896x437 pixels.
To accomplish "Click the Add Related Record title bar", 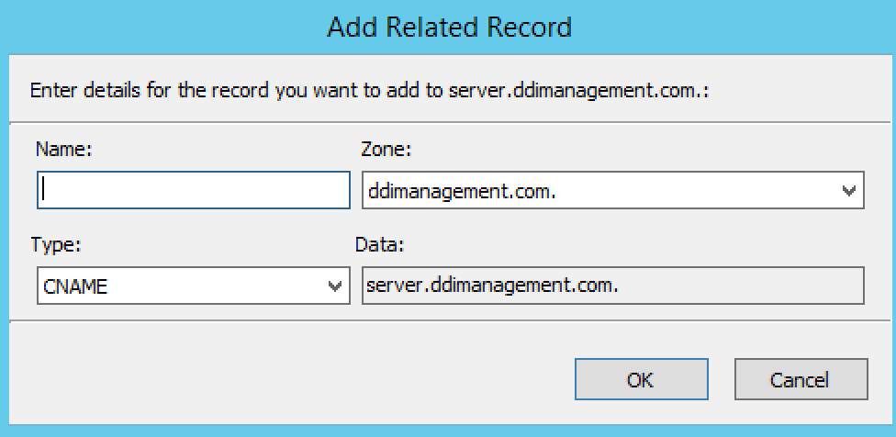I will point(448,27).
